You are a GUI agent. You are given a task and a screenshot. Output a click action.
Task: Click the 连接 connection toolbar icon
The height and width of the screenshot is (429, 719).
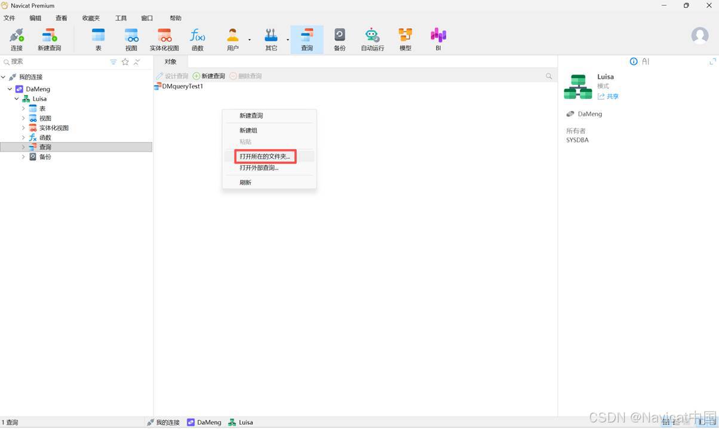point(17,39)
